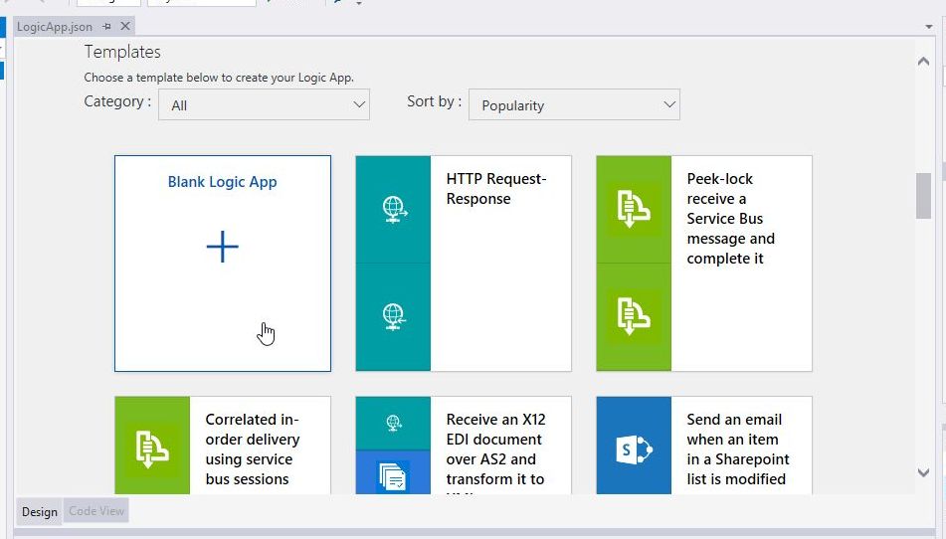The height and width of the screenshot is (539, 946).
Task: Click the bottom Service Bus icon on Peek-lock tile
Action: pyautogui.click(x=634, y=316)
